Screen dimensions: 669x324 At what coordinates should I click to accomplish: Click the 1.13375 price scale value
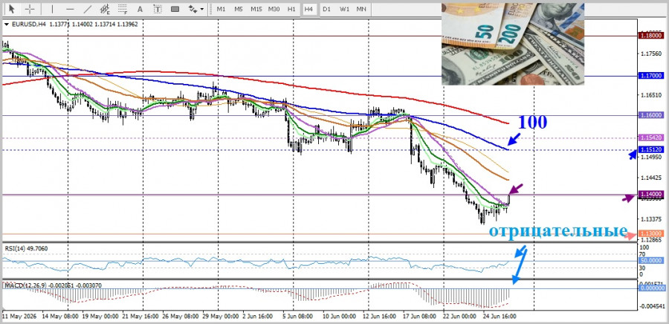[650, 218]
